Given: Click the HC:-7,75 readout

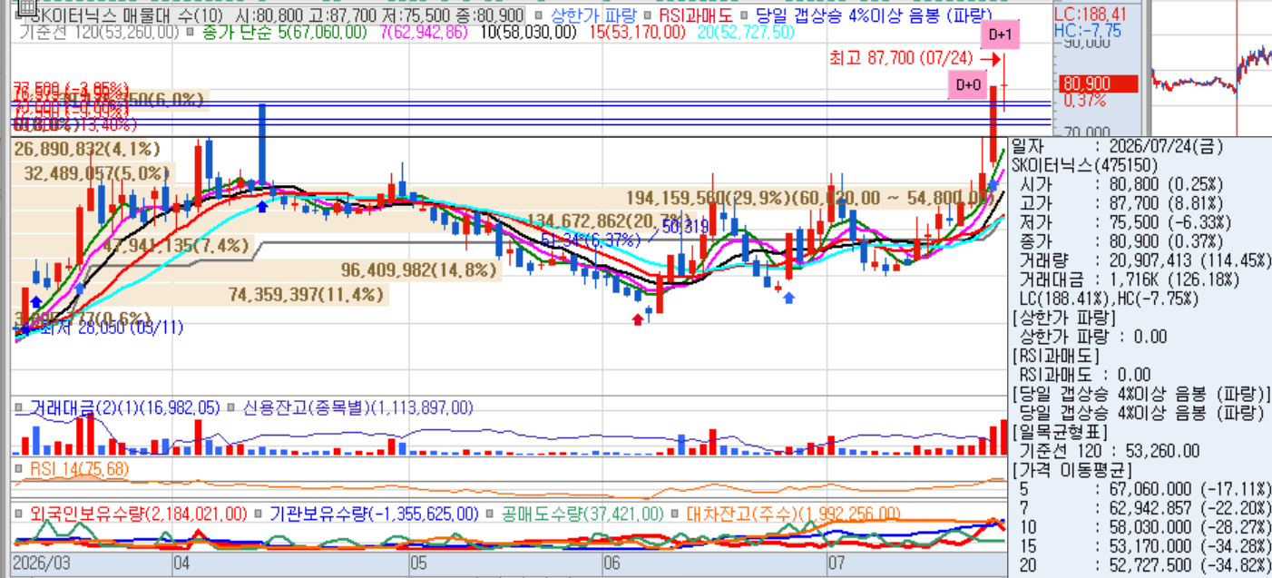Looking at the screenshot, I should (1088, 30).
